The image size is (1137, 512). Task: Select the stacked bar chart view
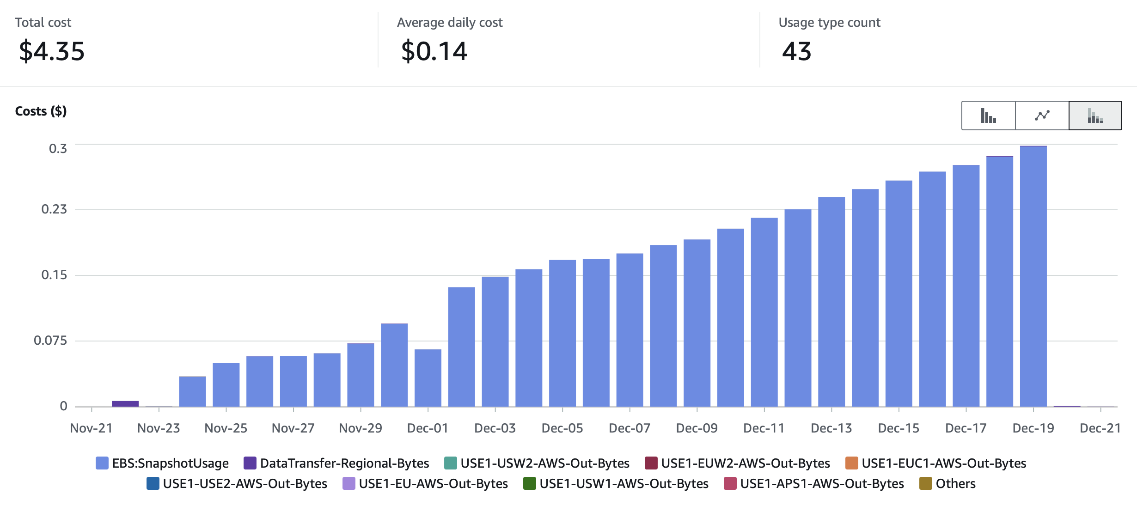(x=1095, y=116)
